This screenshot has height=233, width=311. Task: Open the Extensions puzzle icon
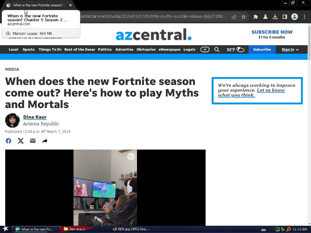(x=255, y=17)
